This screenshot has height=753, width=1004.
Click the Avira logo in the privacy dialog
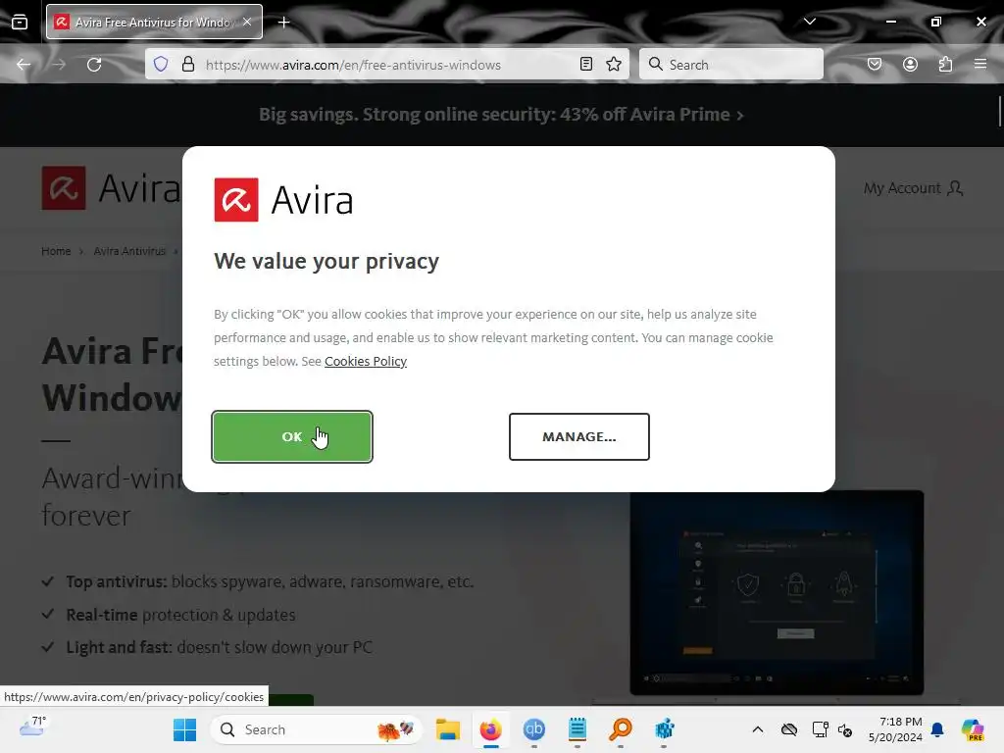click(x=283, y=200)
